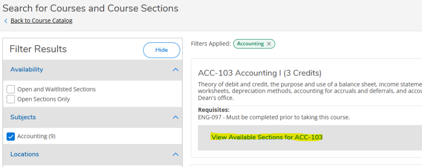Screen dimensions: 422x167
Task: Uncheck the Accounting (9) subject checkbox
Action: pos(11,136)
